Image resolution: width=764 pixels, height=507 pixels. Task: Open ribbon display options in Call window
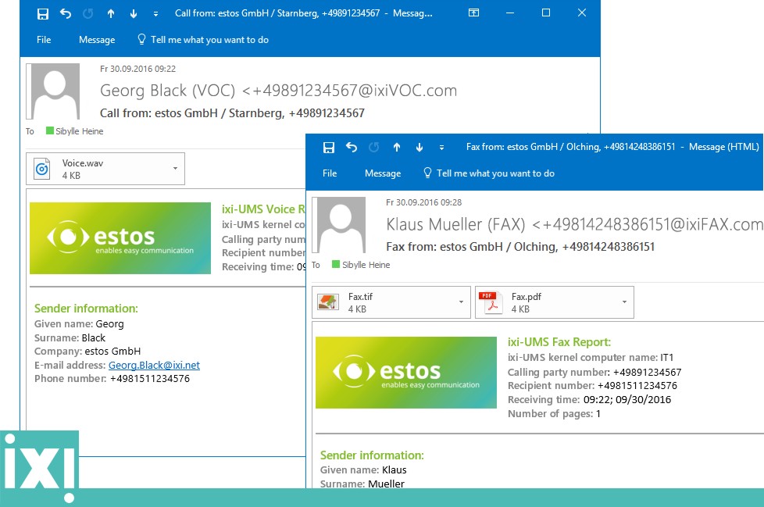coord(473,13)
